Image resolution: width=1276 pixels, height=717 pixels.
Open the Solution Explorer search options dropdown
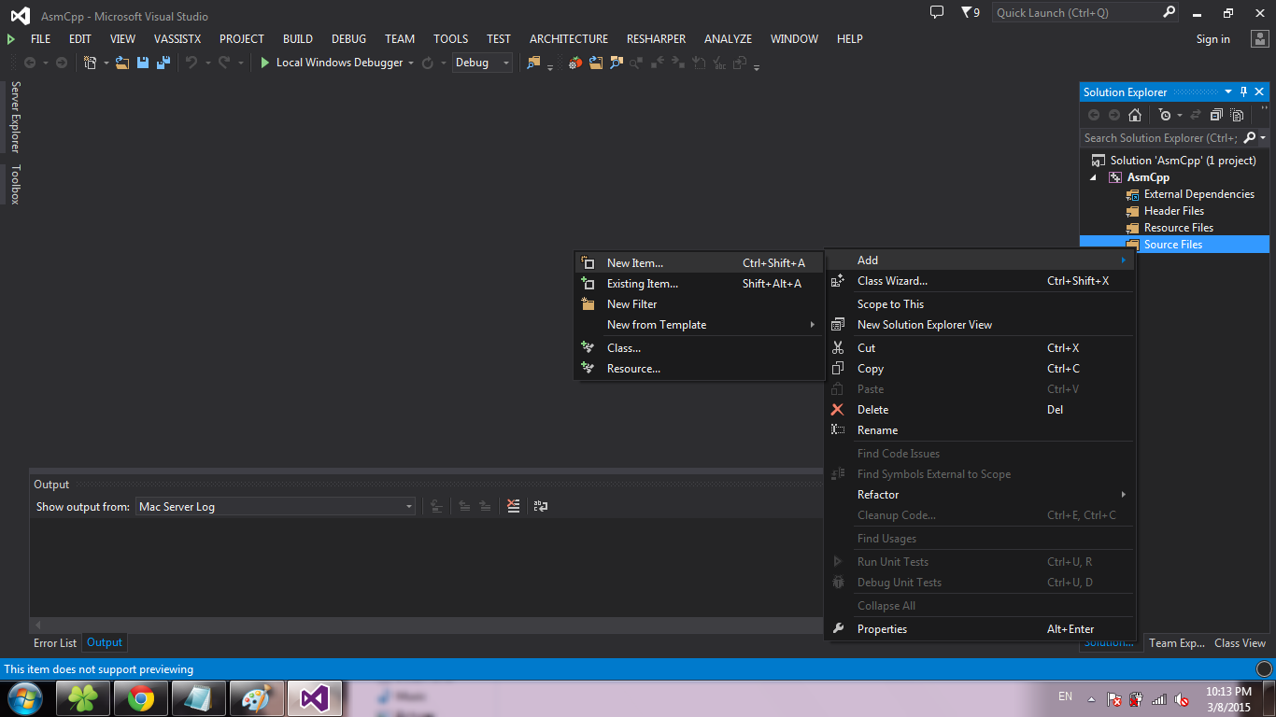tap(1264, 138)
